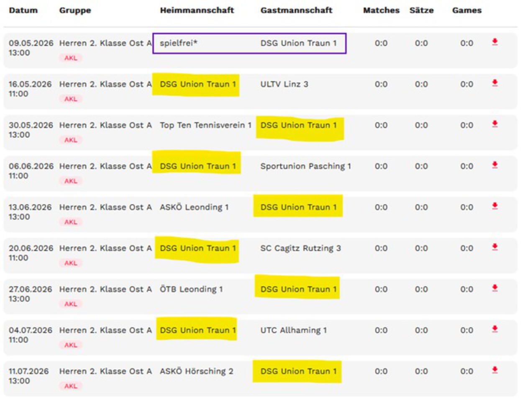
Task: Download report for Top Ten Tennisverein 1 match
Action: pos(495,124)
